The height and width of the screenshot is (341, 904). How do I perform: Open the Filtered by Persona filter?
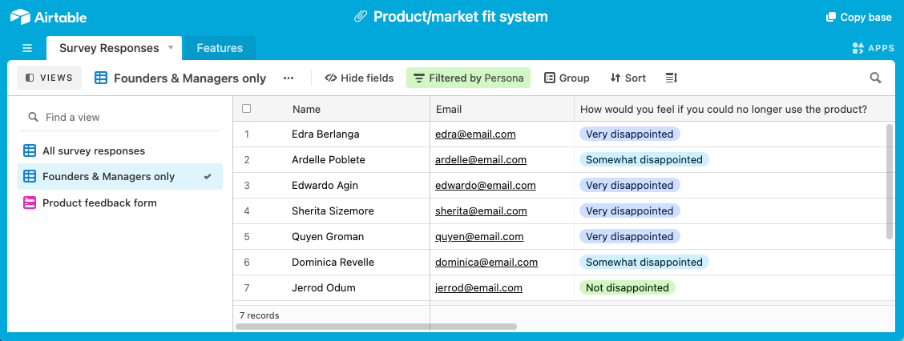[x=468, y=78]
